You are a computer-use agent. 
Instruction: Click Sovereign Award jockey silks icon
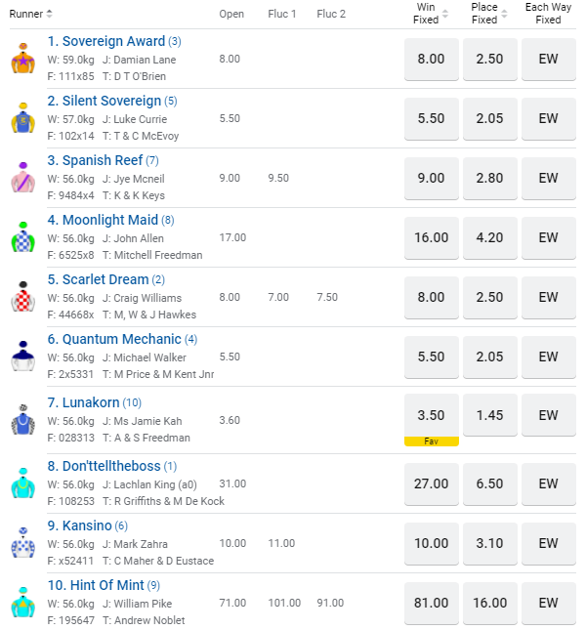coord(22,60)
